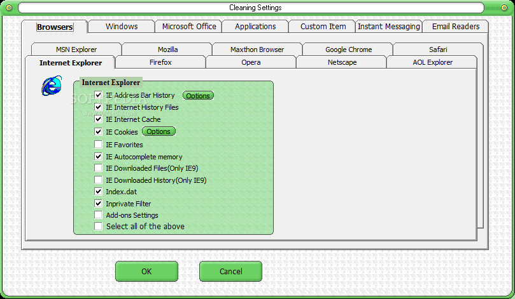The height and width of the screenshot is (299, 515).
Task: Enable IE Favorites cleaning
Action: (x=98, y=144)
